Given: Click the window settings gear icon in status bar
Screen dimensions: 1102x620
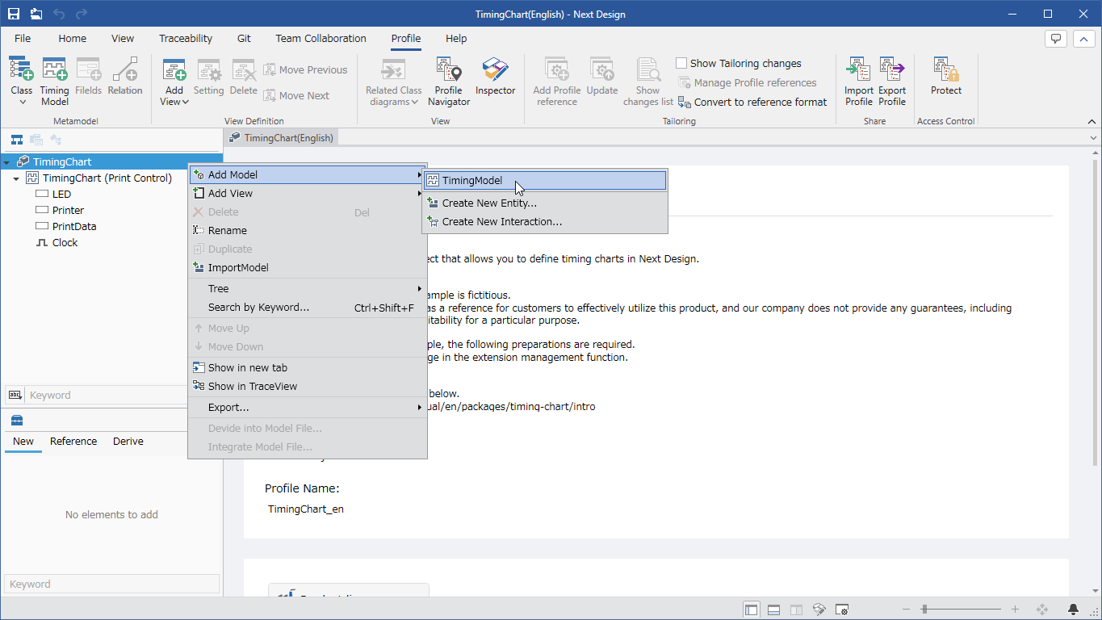Looking at the screenshot, I should click(841, 610).
